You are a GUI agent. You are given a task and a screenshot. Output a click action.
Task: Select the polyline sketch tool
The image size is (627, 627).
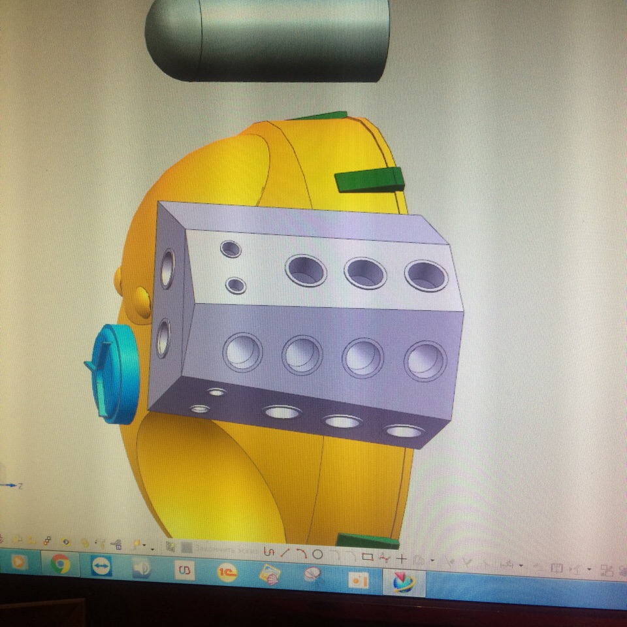point(384,558)
